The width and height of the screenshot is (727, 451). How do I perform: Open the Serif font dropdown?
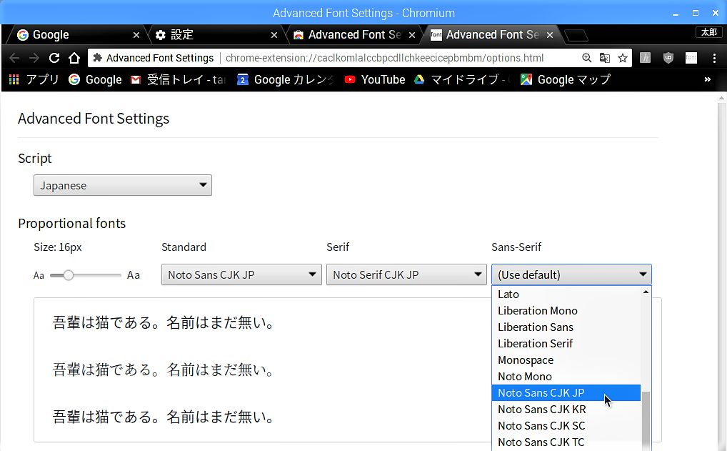[406, 274]
